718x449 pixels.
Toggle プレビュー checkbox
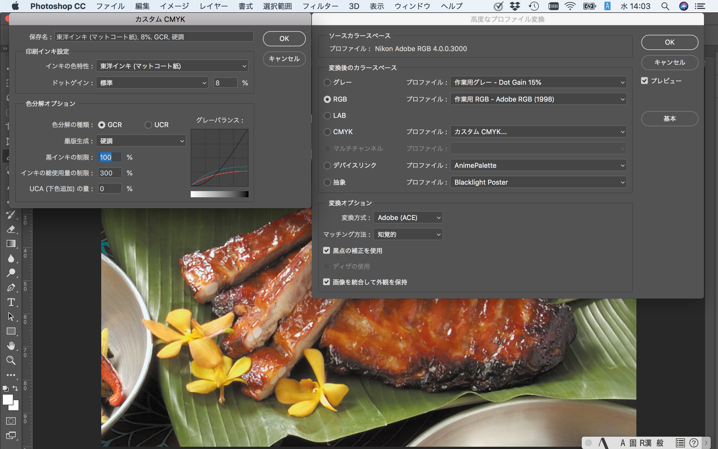(644, 81)
